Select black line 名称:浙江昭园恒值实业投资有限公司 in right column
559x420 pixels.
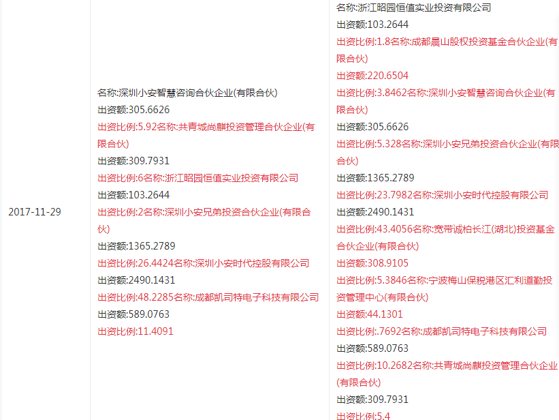click(413, 7)
